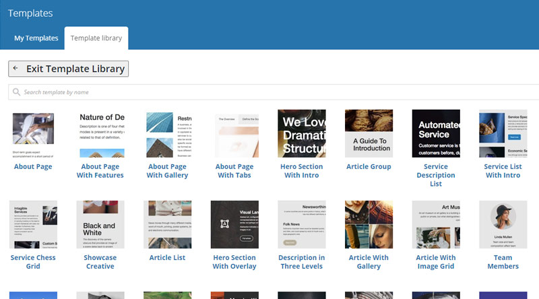
Task: Click the Service List With Intro link
Action: [x=503, y=171]
